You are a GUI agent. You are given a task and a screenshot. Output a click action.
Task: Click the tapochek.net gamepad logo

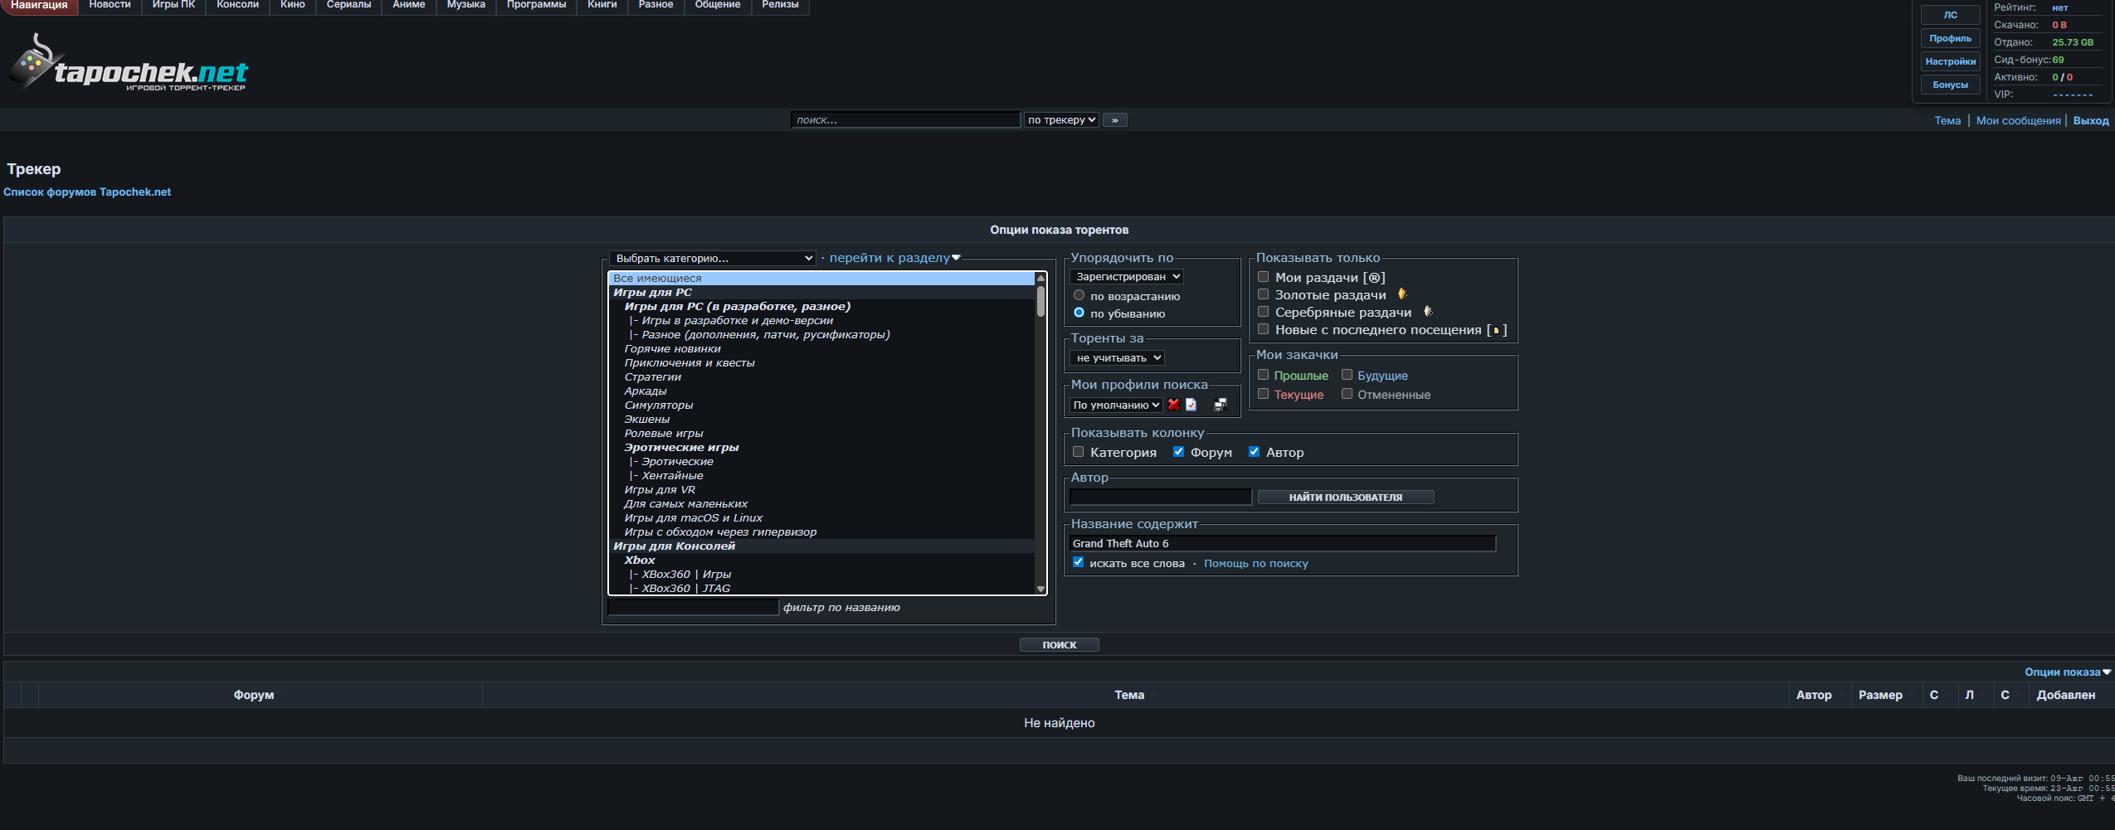point(127,63)
